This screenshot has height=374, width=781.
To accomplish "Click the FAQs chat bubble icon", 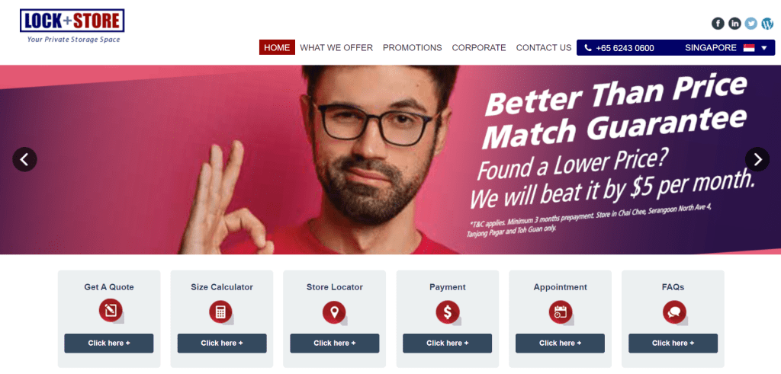I will pos(674,312).
